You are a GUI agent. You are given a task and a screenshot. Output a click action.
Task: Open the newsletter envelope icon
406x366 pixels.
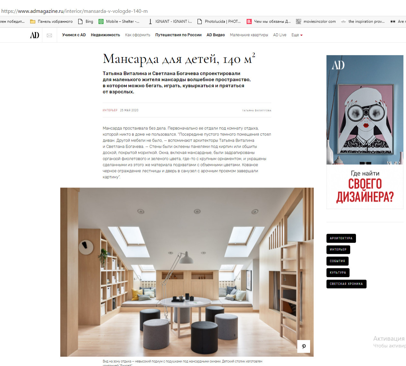point(49,35)
